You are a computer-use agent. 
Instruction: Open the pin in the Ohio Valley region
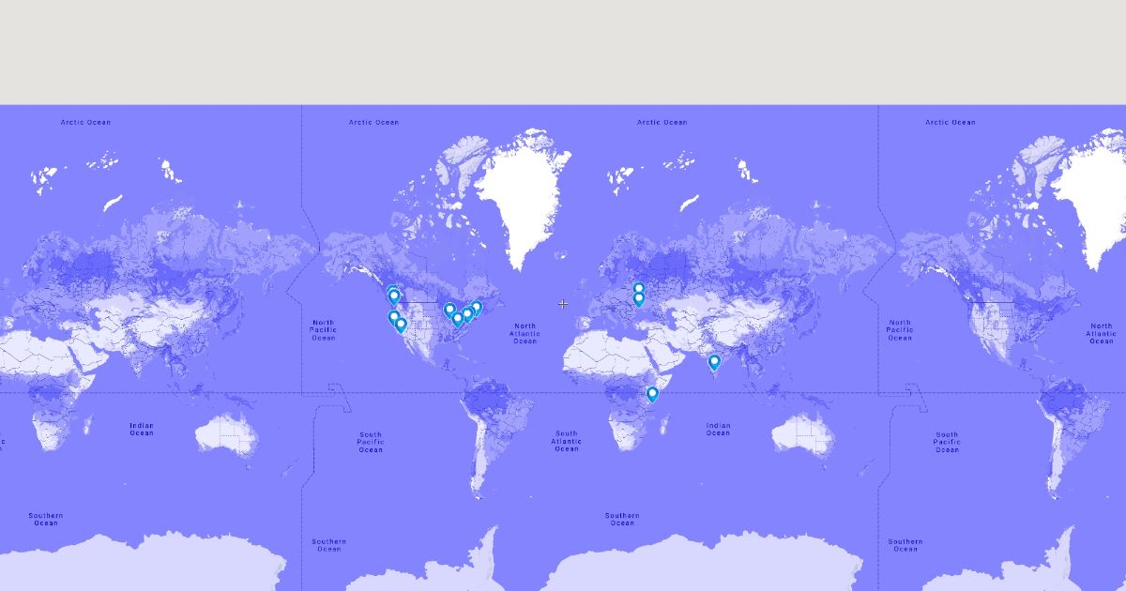pyautogui.click(x=458, y=319)
